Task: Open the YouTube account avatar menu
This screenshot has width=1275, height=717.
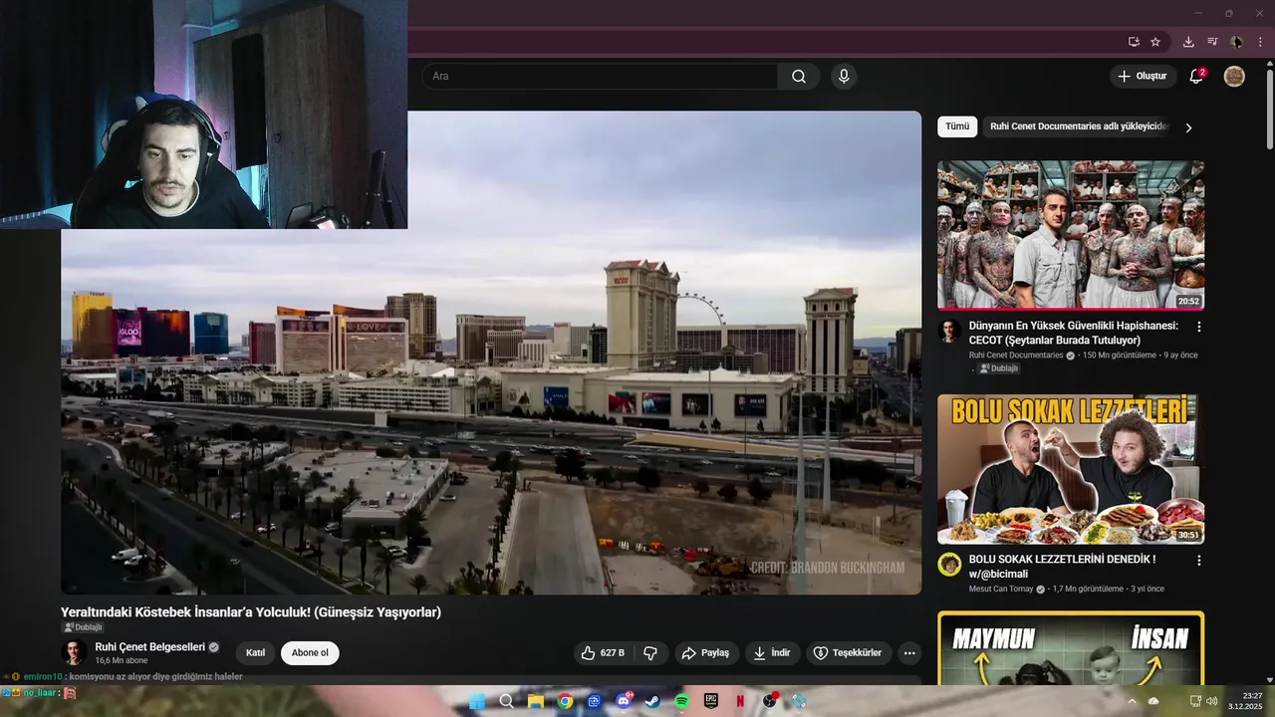Action: (1234, 77)
